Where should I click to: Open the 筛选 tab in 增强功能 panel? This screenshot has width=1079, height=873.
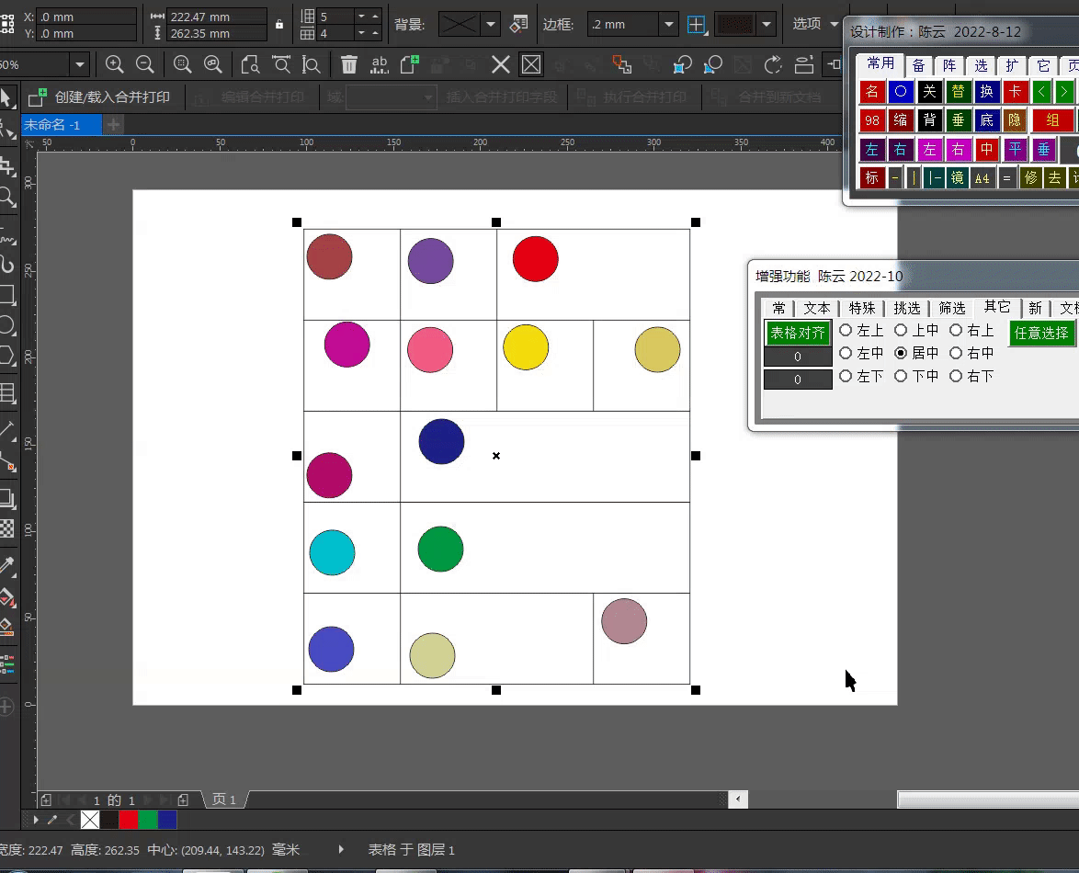coord(951,308)
